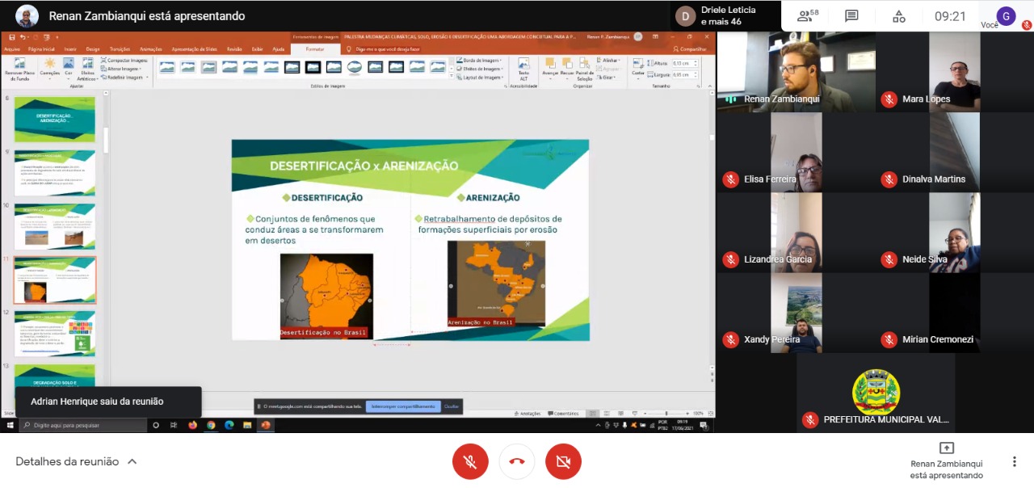The height and width of the screenshot is (488, 1034).
Task: Open the Transições ribbon tab
Action: pyautogui.click(x=120, y=48)
